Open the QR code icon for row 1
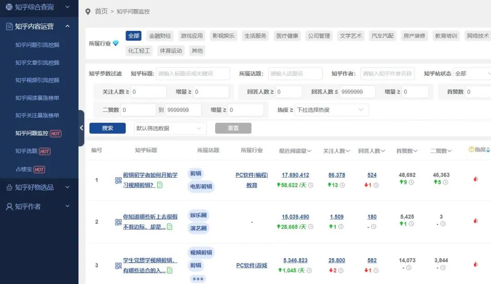This screenshot has height=284, width=491. click(118, 180)
